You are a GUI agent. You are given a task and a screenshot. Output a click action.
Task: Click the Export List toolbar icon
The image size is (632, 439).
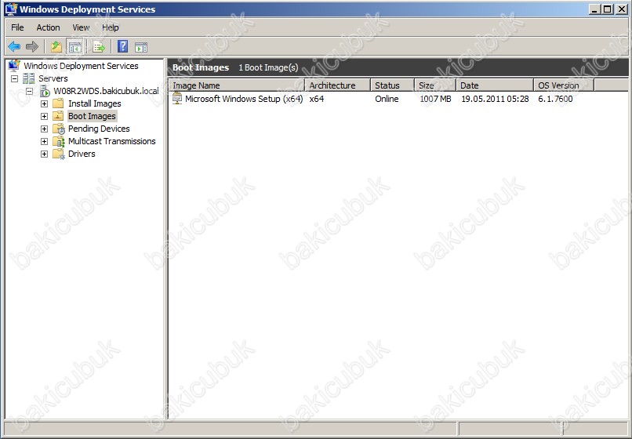[99, 47]
